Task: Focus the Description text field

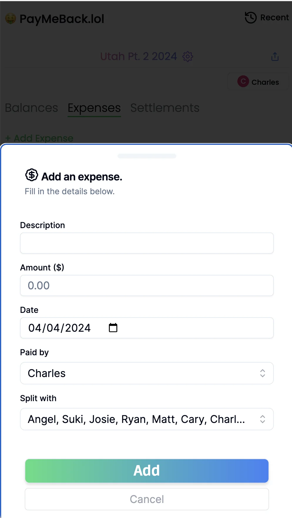Action: coord(147,243)
